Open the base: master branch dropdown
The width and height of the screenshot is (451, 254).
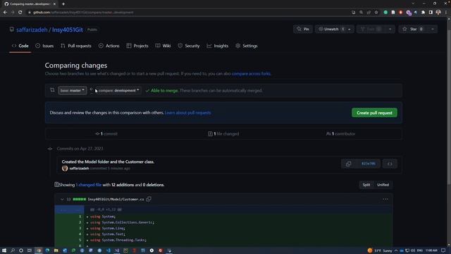click(72, 90)
